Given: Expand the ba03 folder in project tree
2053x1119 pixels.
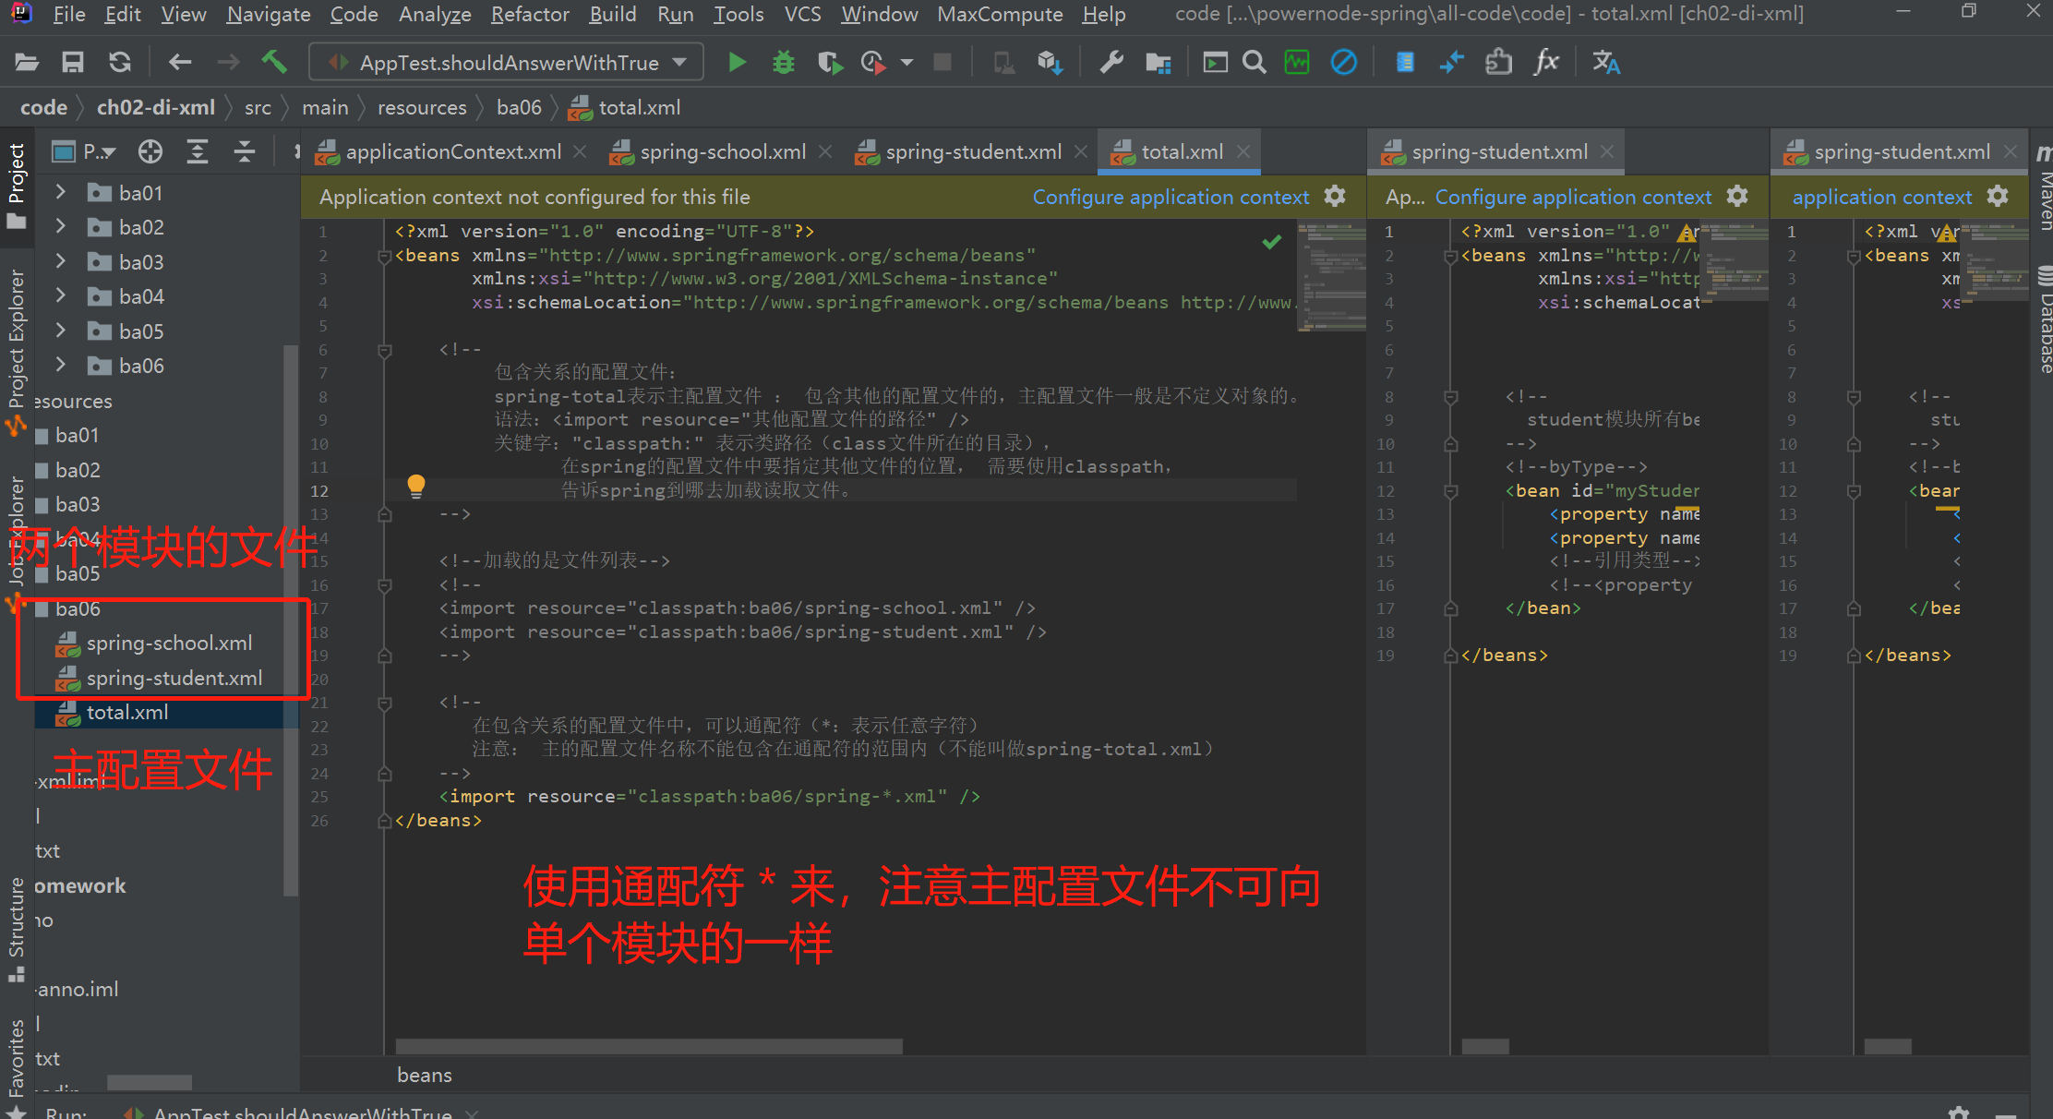Looking at the screenshot, I should pyautogui.click(x=61, y=262).
